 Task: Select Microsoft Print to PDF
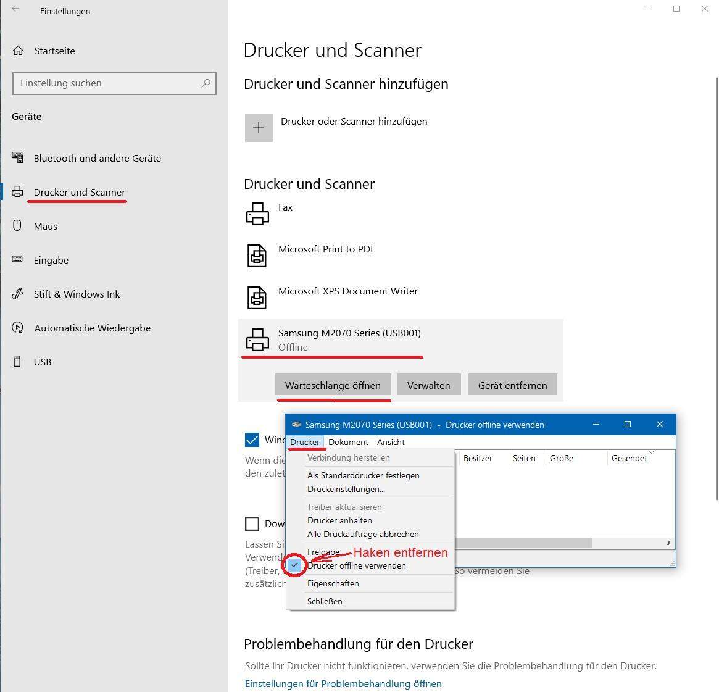point(326,249)
